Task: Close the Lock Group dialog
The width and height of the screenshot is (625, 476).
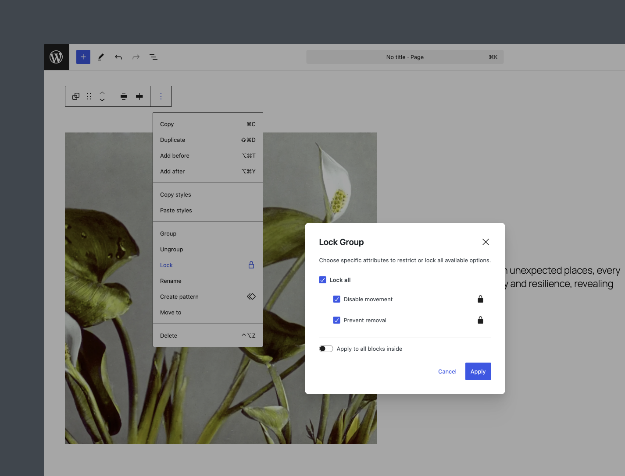Action: tap(486, 242)
